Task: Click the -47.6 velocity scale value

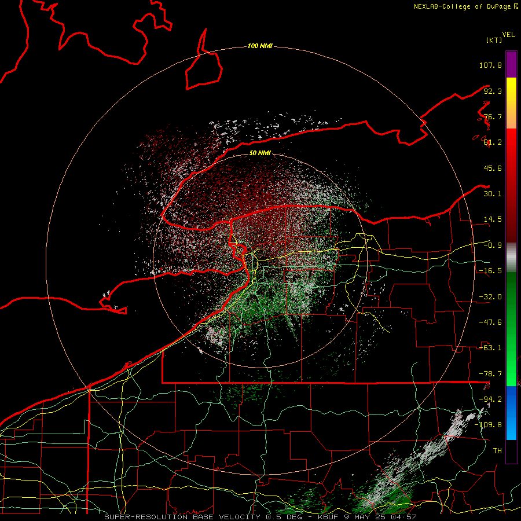Action: [490, 322]
